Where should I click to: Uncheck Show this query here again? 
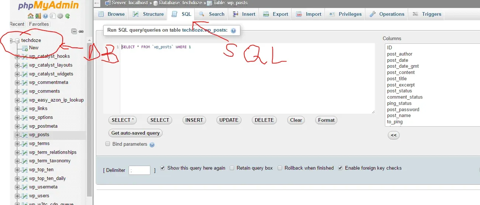(x=163, y=168)
